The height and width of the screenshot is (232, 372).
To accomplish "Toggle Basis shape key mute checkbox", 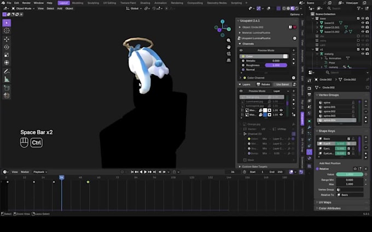I will [x=348, y=139].
